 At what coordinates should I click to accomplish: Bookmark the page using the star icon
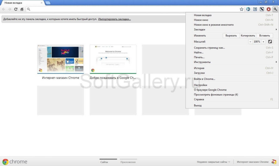click(x=241, y=9)
